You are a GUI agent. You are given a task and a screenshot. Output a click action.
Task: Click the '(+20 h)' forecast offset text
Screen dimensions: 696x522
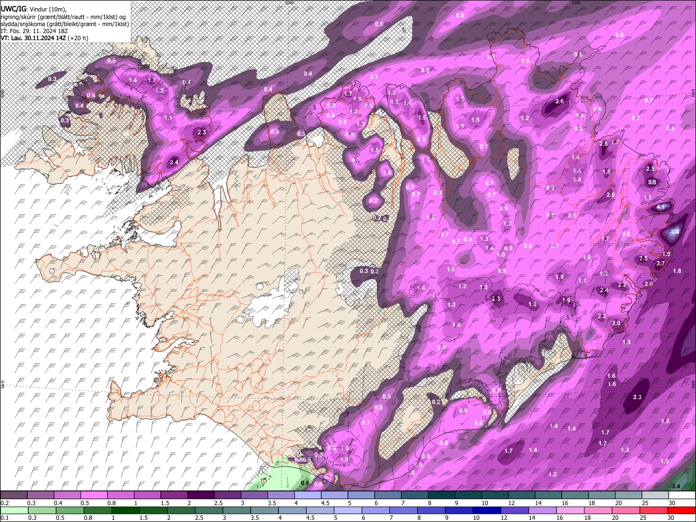click(x=78, y=39)
